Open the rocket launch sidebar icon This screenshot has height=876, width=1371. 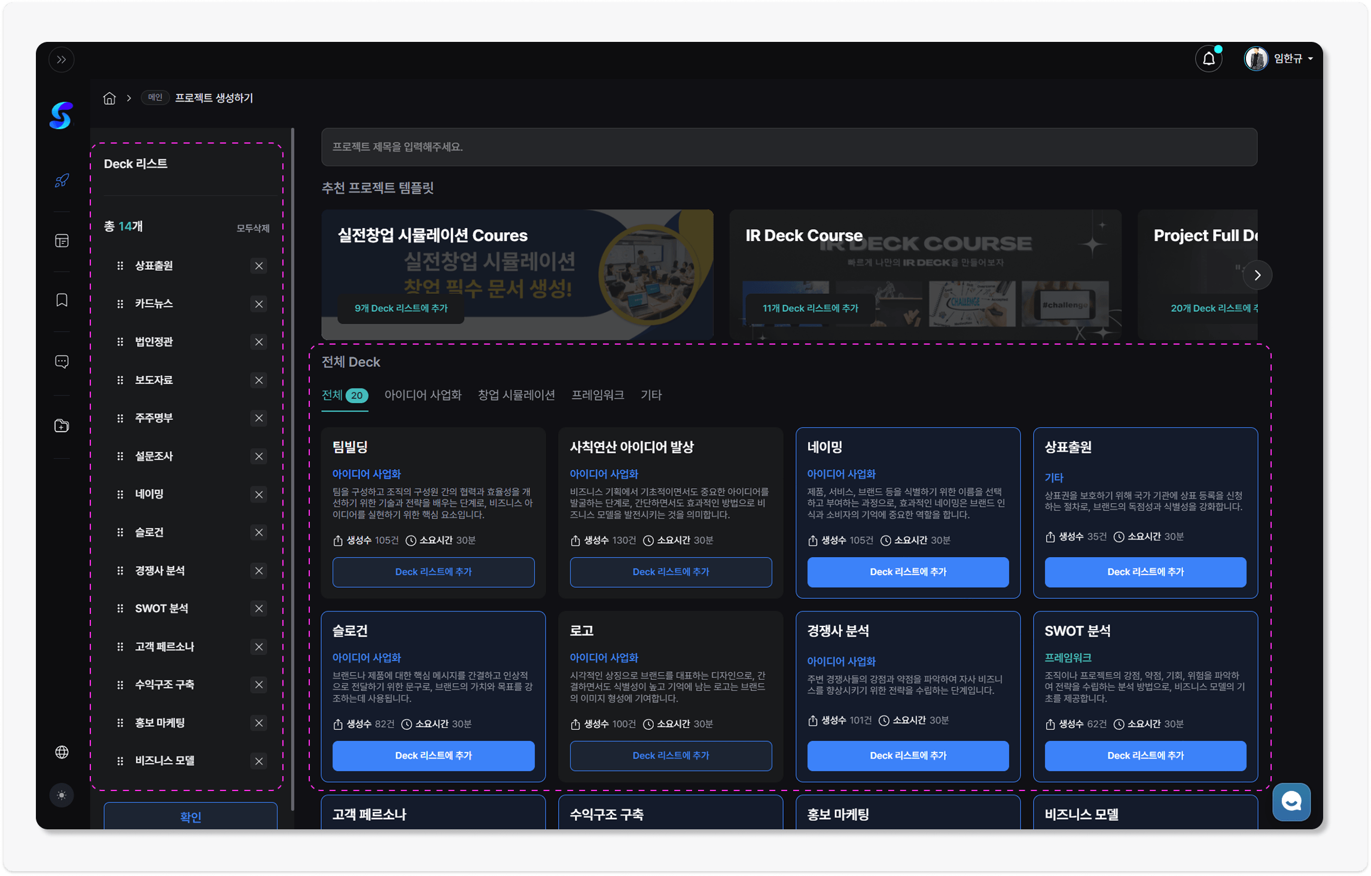click(x=62, y=180)
